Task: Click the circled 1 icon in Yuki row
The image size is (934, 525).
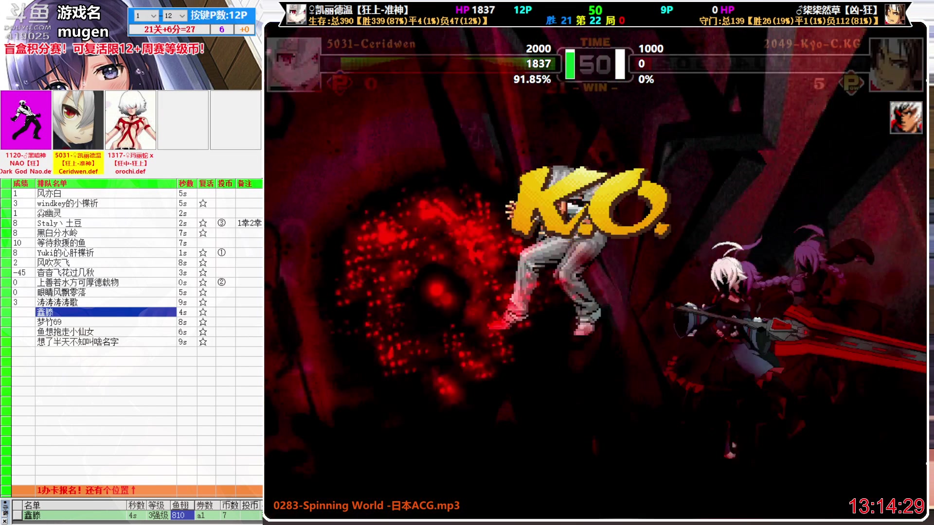Action: (221, 252)
